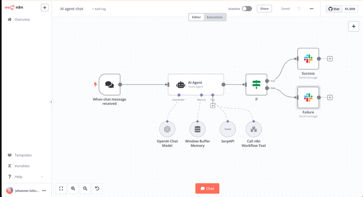This screenshot has width=363, height=197.
Task: Click the zoom out magnifier icon
Action: coord(85,189)
